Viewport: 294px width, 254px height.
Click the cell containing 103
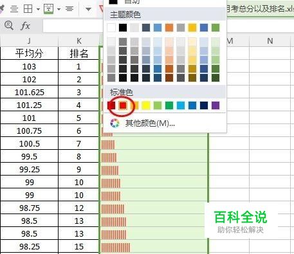[29, 66]
